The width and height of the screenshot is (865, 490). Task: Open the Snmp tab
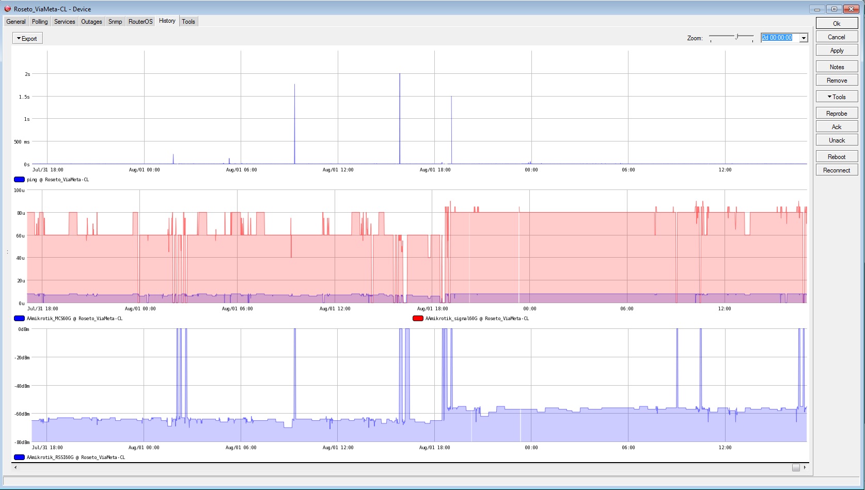pos(115,22)
